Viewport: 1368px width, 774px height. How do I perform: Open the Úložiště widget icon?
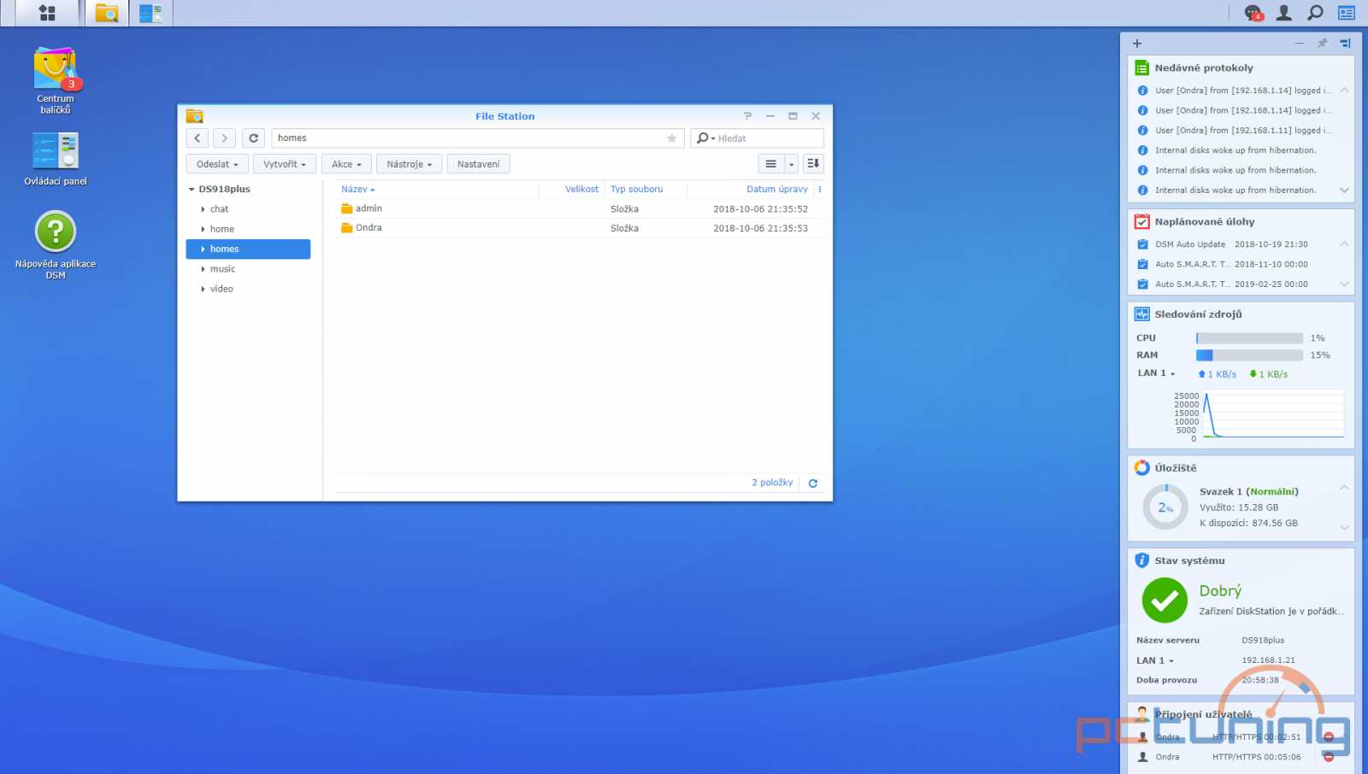coord(1142,468)
